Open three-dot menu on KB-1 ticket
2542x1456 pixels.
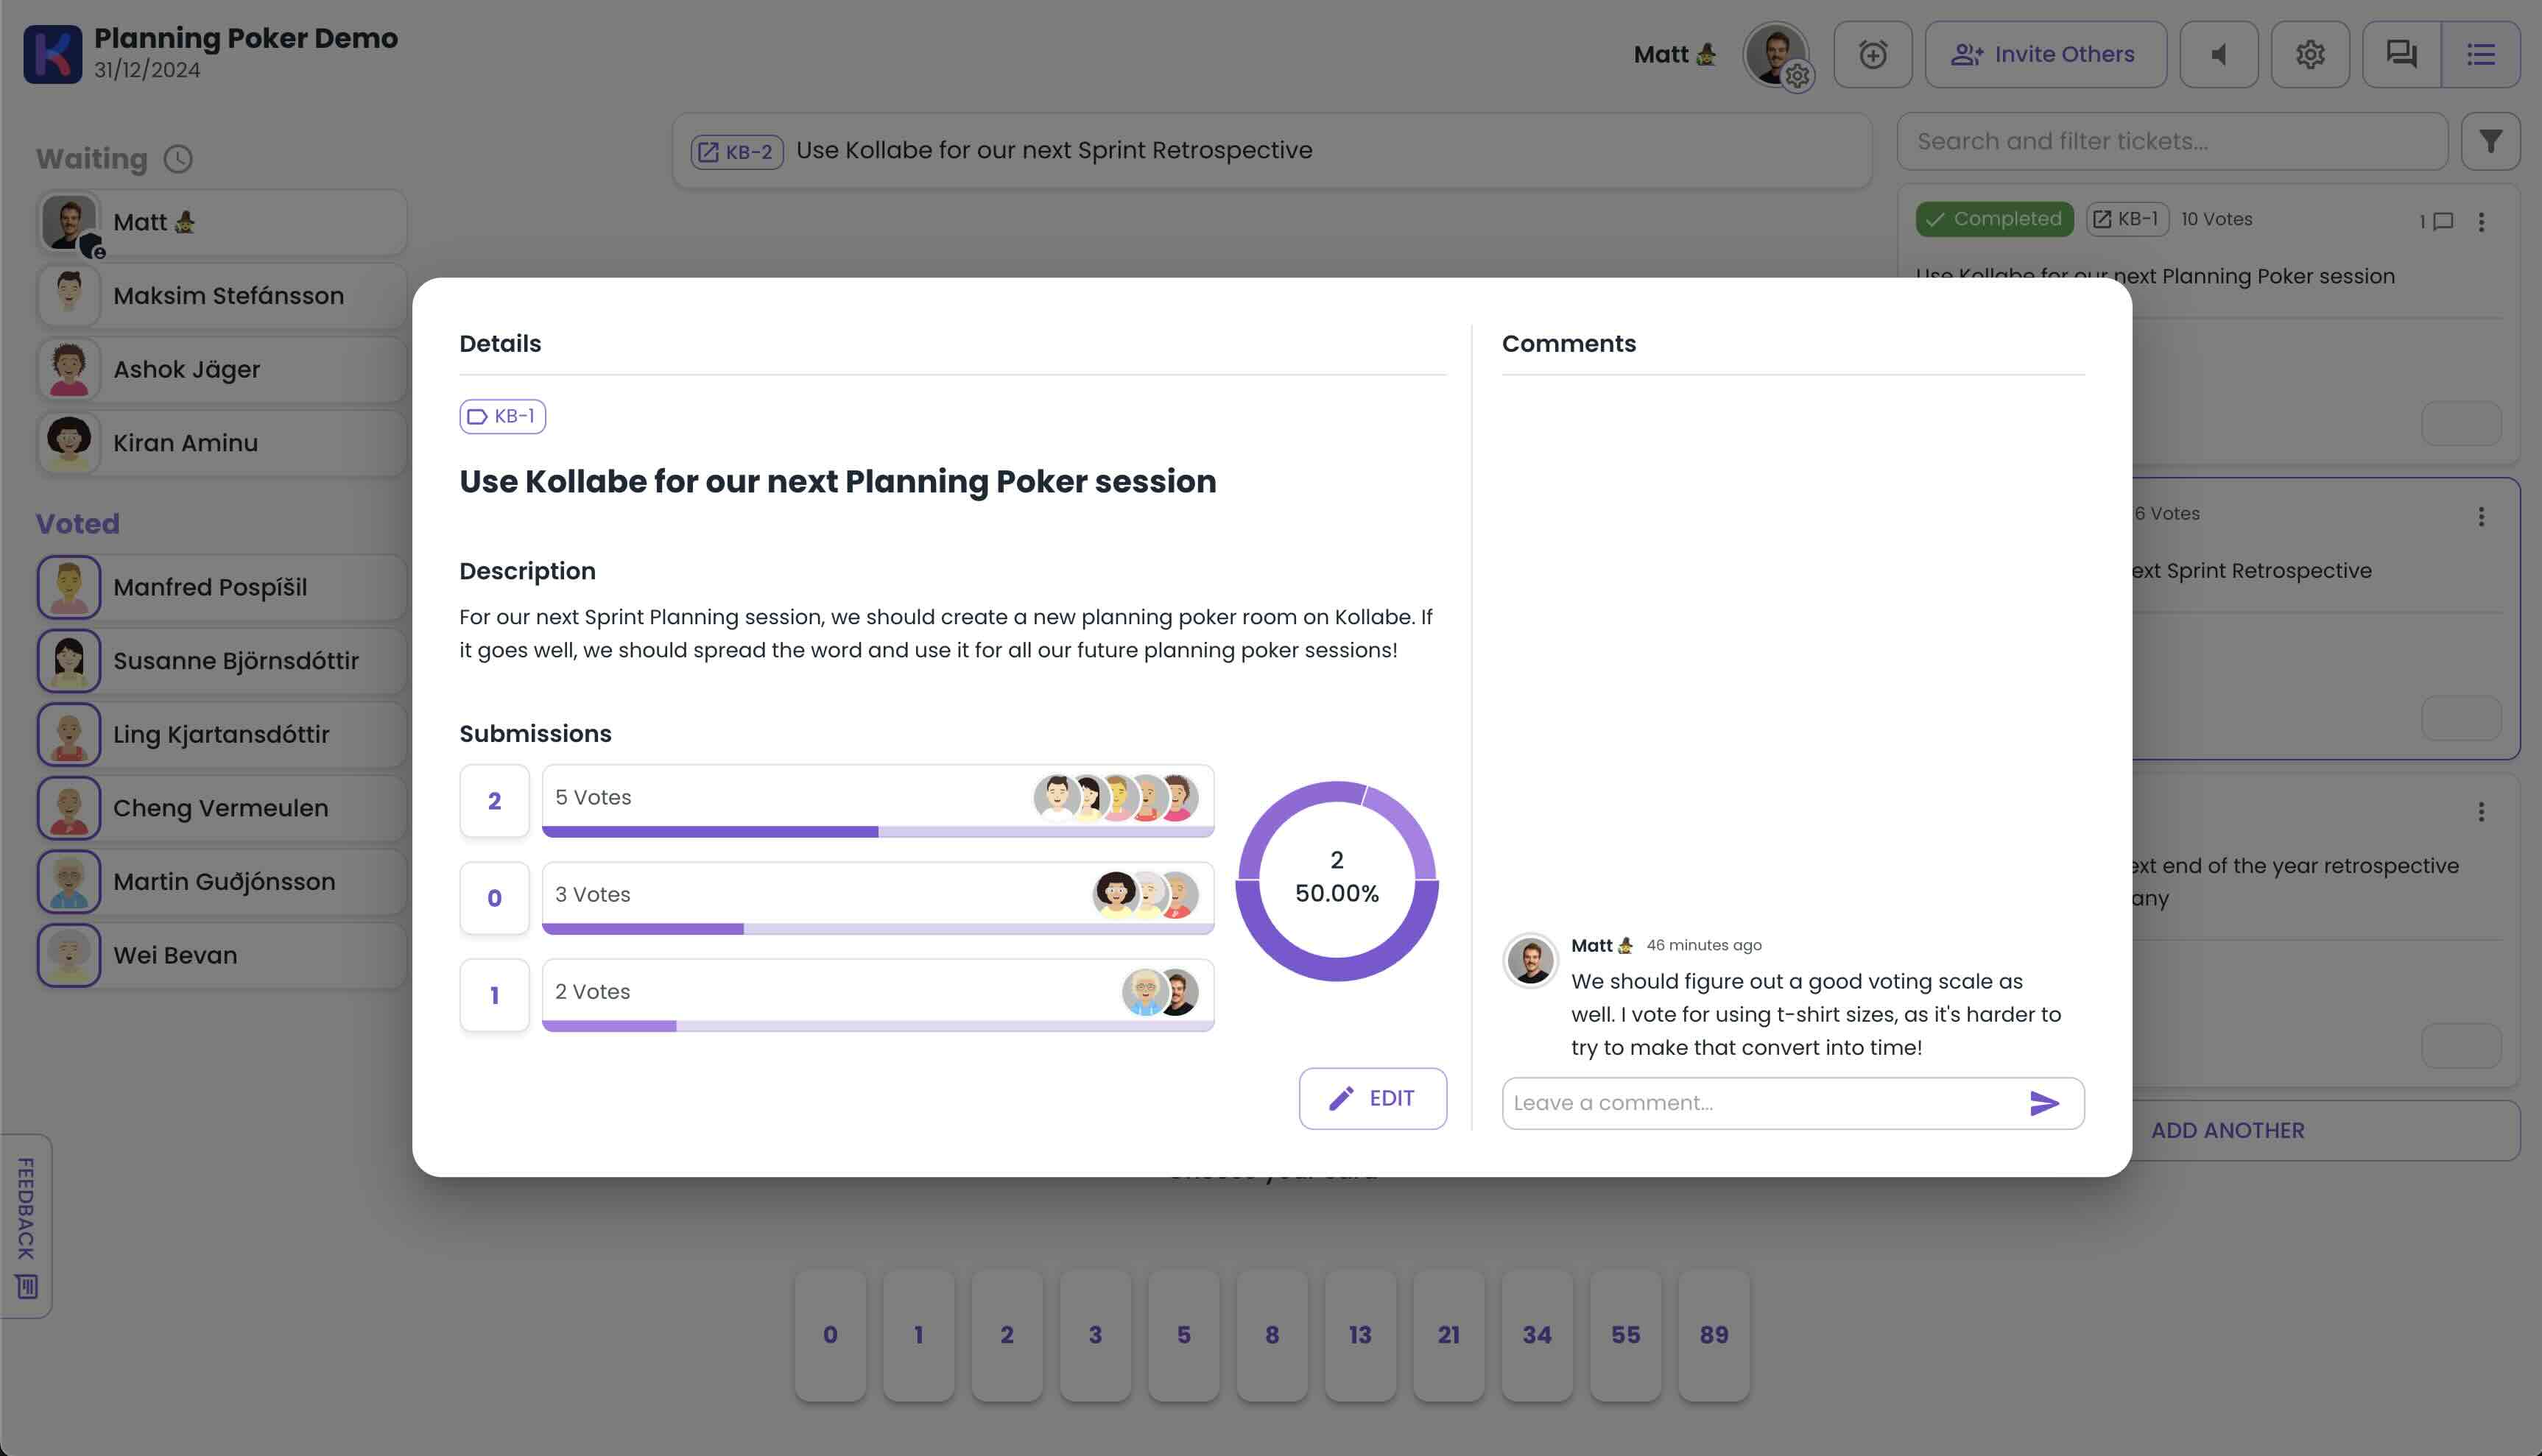pos(2481,222)
